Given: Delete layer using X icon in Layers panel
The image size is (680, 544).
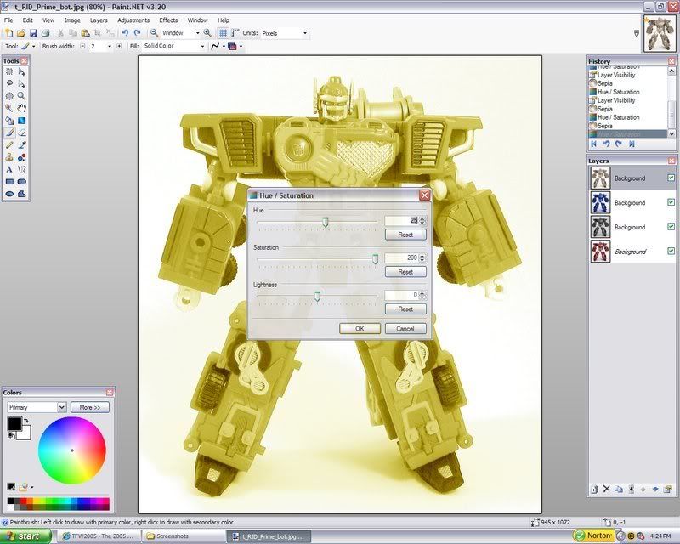Looking at the screenshot, I should [x=606, y=490].
